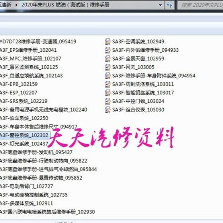
Task: Click the SA3F-内外饰维修手册_094933 file icon
Action: 108,50
